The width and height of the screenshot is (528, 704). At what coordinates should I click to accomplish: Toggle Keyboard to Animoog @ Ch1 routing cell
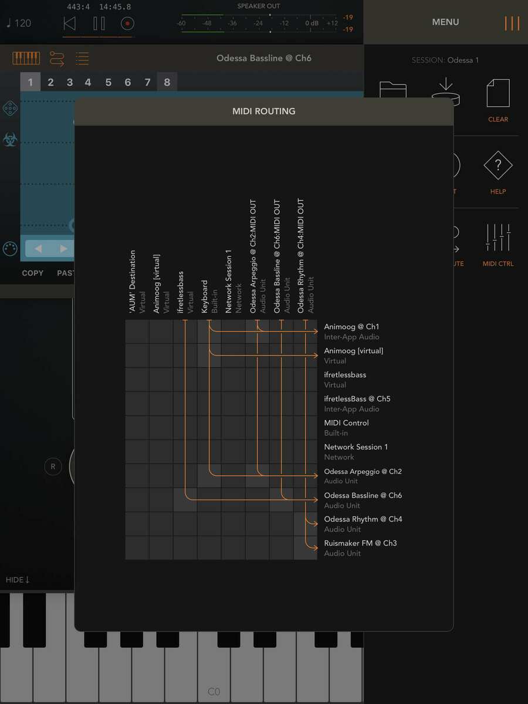[x=209, y=331]
